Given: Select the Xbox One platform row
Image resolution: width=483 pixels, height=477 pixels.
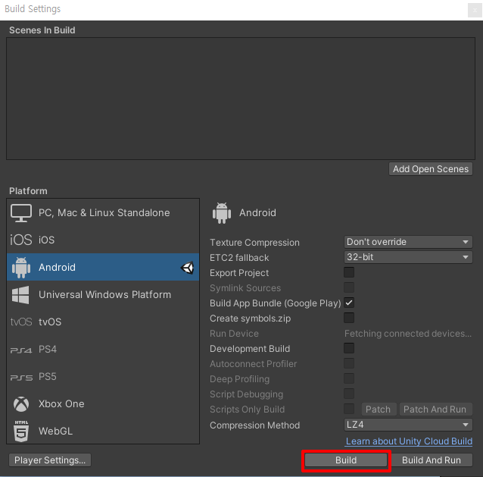Looking at the screenshot, I should [x=103, y=404].
